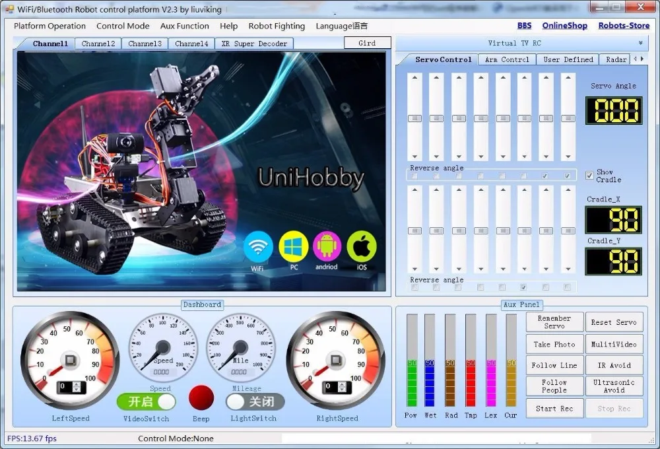The width and height of the screenshot is (660, 449).
Task: Uncheck sixth lower Reverse angle checkbox
Action: point(523,287)
